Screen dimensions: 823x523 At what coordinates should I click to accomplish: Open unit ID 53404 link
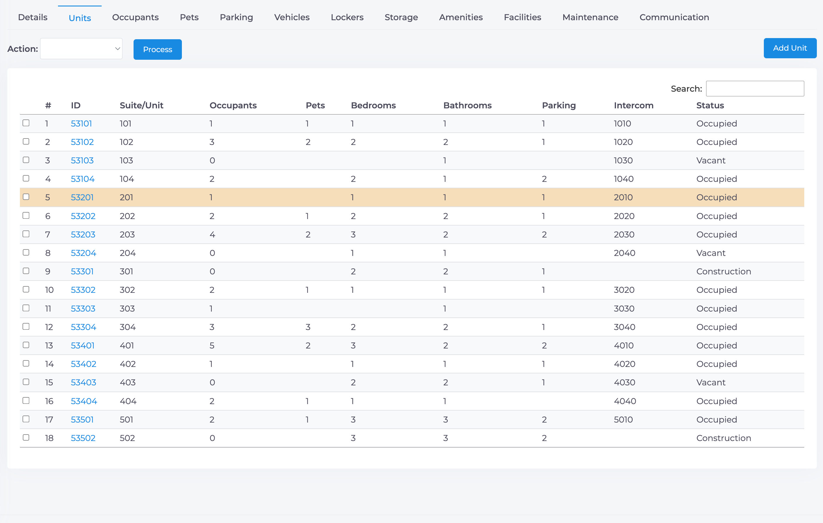(x=84, y=401)
